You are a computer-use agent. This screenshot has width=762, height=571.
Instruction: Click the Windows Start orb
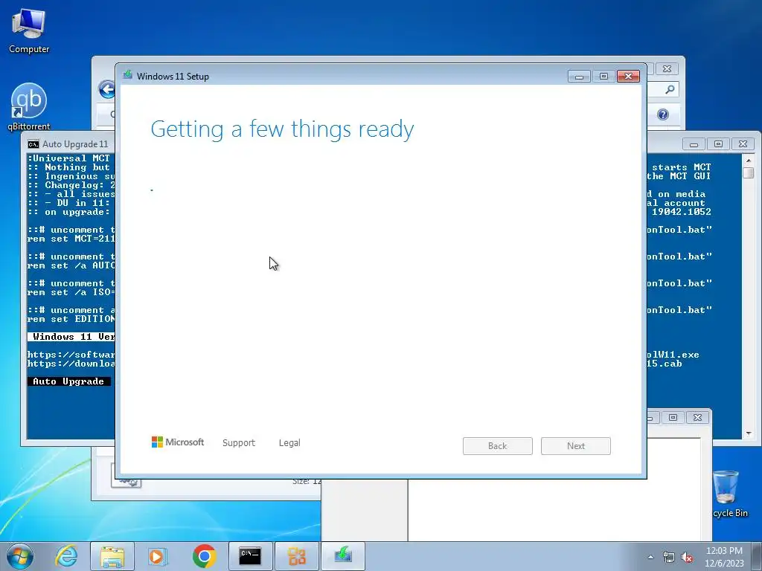pyautogui.click(x=20, y=556)
